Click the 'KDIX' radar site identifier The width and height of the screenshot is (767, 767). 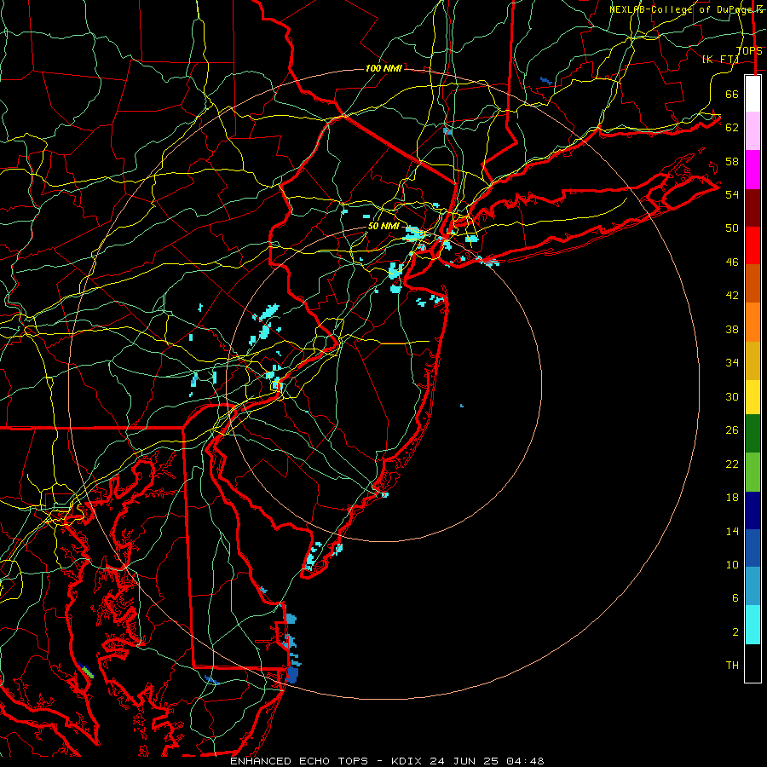[408, 761]
